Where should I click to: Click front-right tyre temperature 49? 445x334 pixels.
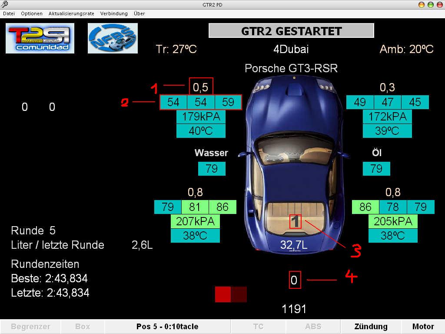coord(360,102)
